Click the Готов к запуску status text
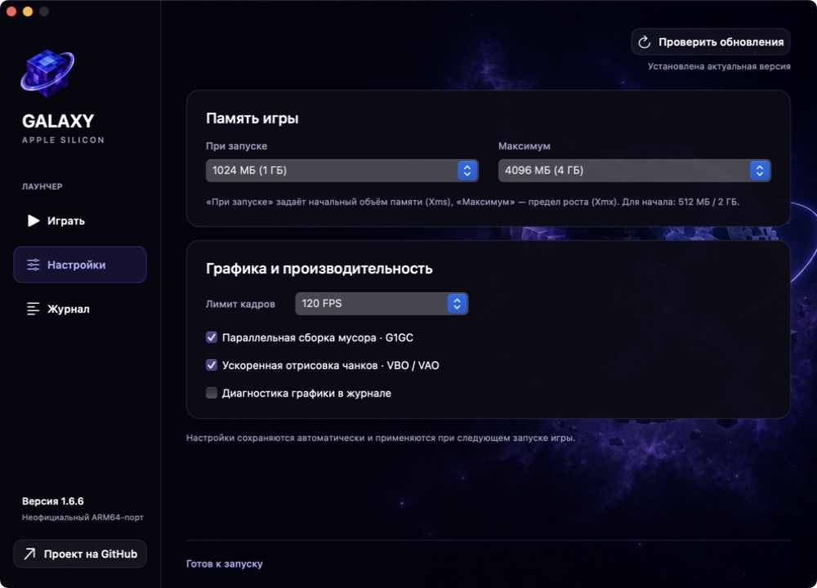 (x=225, y=563)
